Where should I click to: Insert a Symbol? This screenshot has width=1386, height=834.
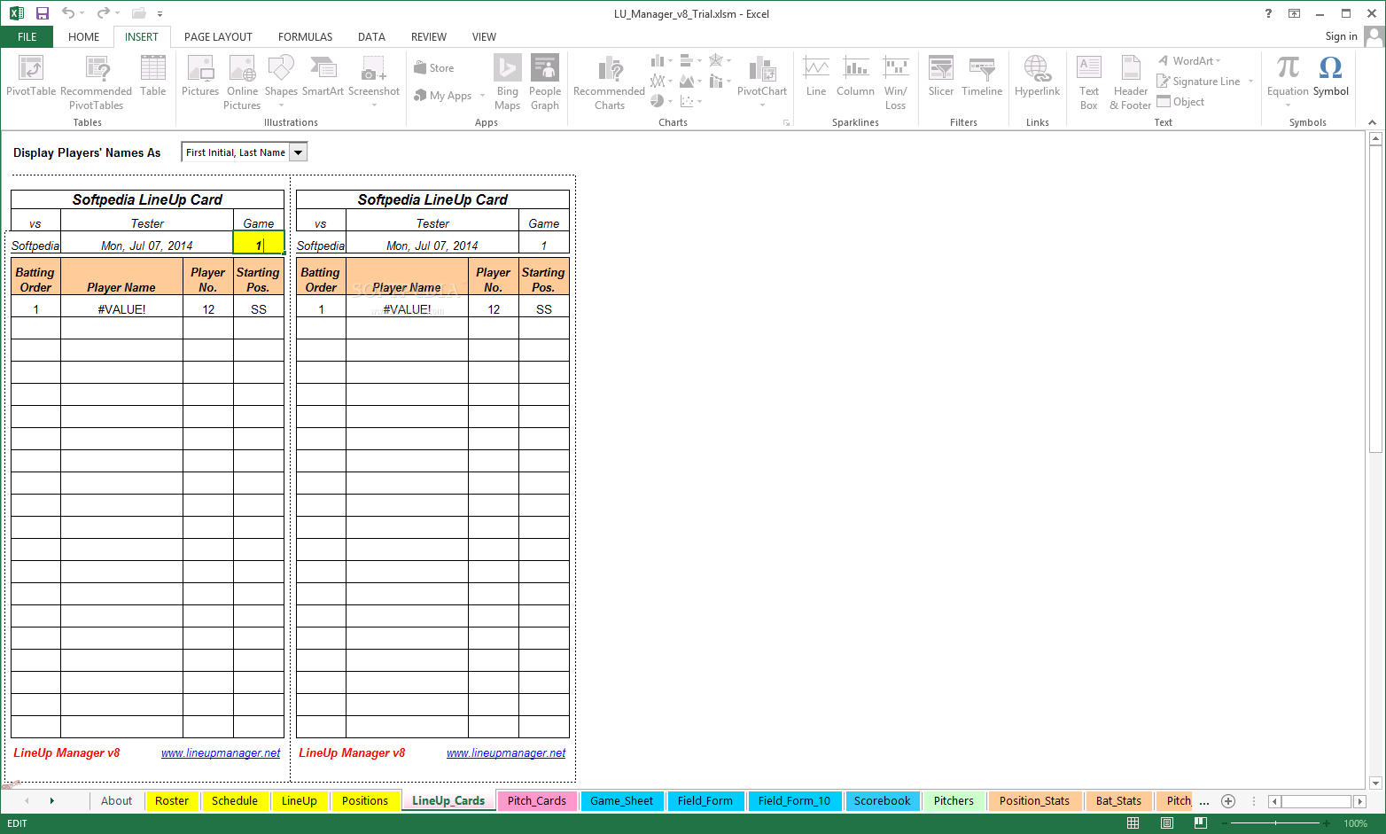tap(1330, 76)
